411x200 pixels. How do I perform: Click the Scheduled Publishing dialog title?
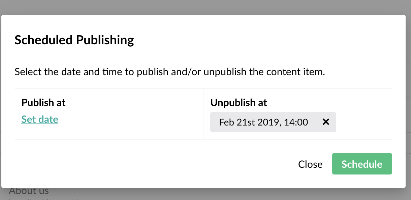74,40
